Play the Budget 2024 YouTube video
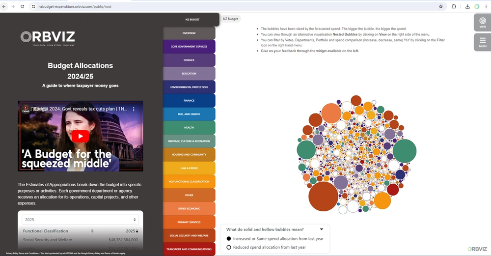Viewport: 491px width, 256px height. tap(80, 136)
